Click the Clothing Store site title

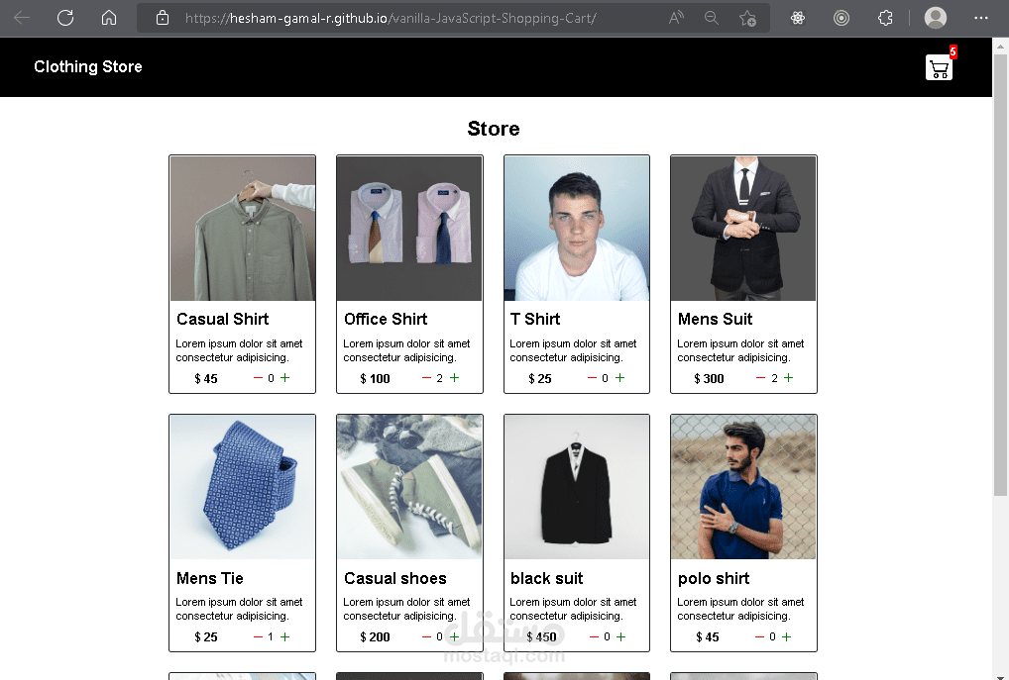(x=87, y=66)
